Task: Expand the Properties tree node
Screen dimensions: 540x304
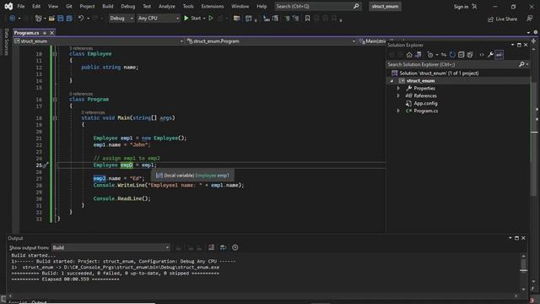Action: [398, 88]
